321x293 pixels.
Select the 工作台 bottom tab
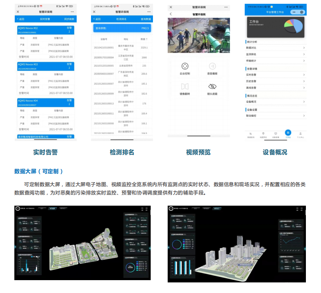click(x=288, y=134)
